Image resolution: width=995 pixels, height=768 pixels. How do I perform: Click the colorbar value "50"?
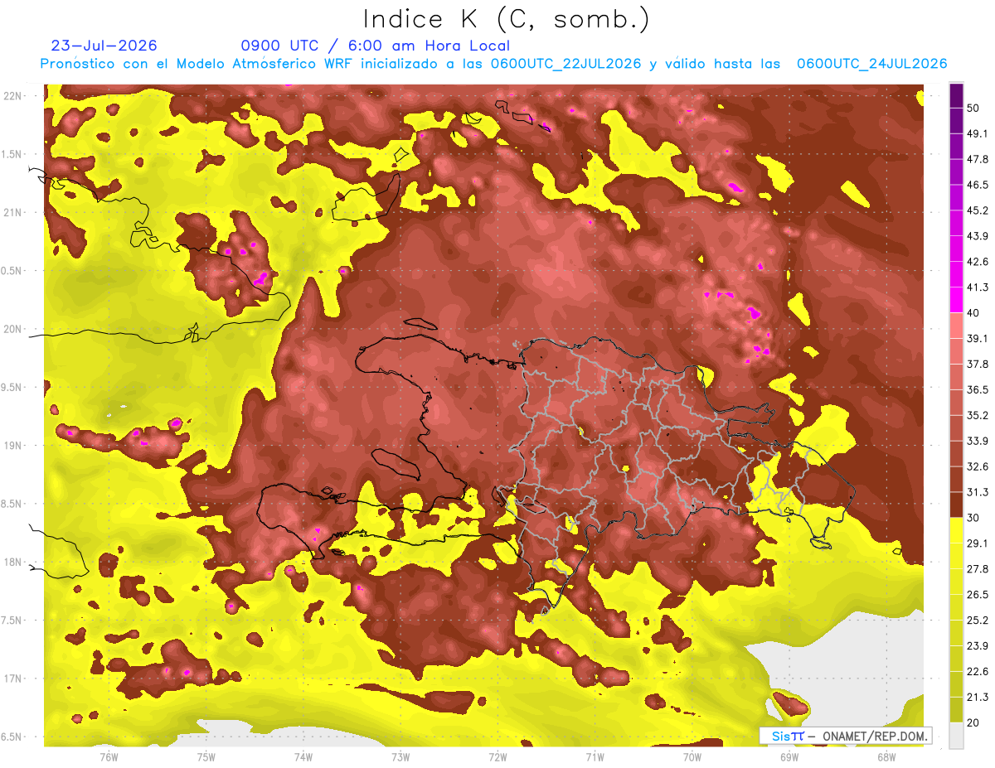click(974, 108)
